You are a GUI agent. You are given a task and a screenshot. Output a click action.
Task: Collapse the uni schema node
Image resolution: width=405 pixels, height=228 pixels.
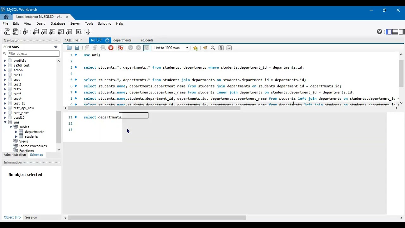point(5,122)
